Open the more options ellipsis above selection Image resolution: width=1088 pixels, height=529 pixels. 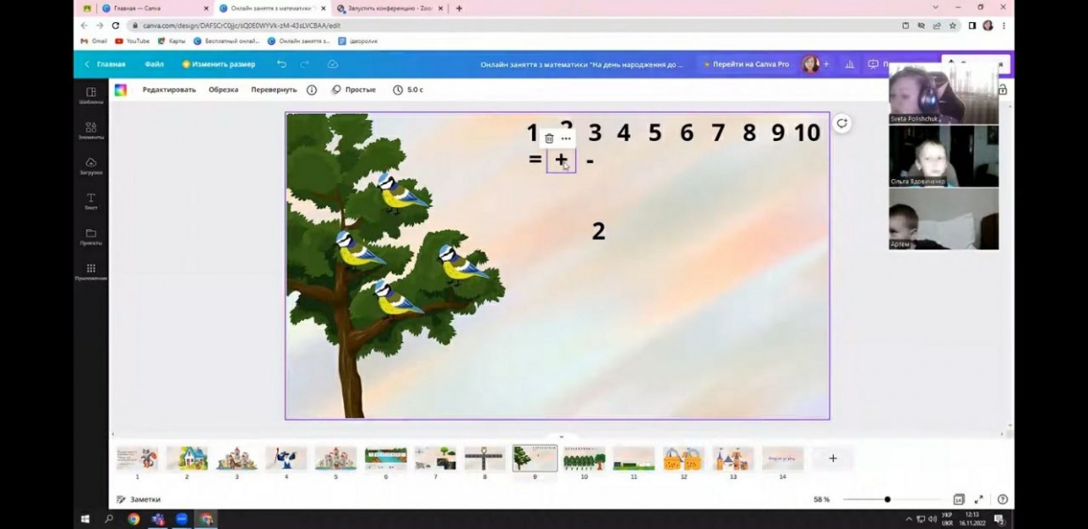(x=567, y=138)
